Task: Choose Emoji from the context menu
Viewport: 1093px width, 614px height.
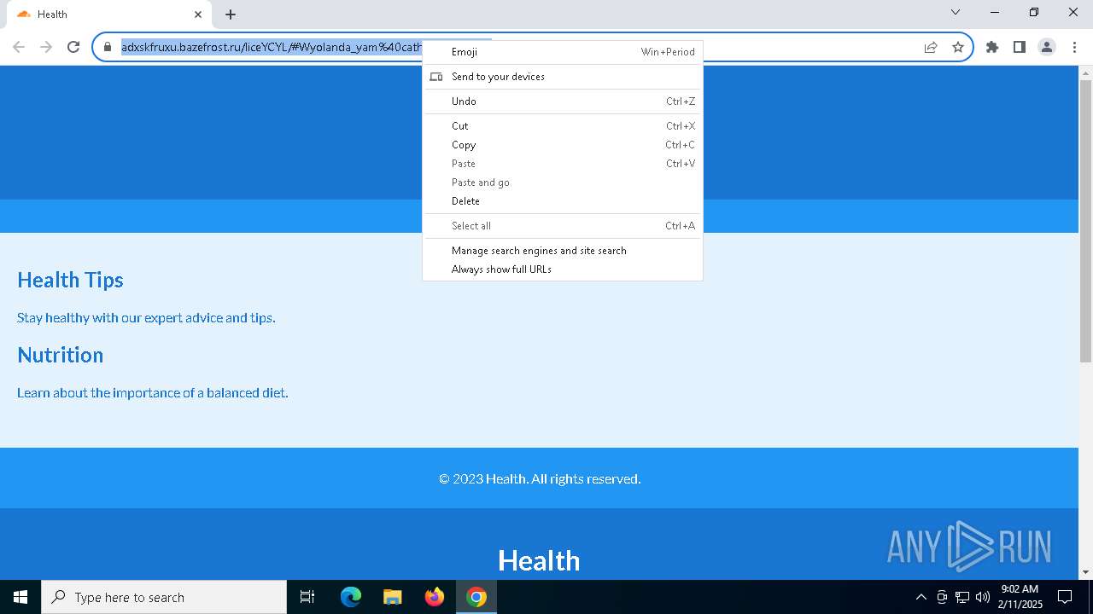Action: [563, 52]
